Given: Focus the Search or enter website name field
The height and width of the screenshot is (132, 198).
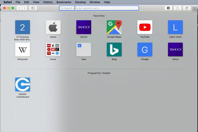Looking at the screenshot, I should [x=99, y=8].
